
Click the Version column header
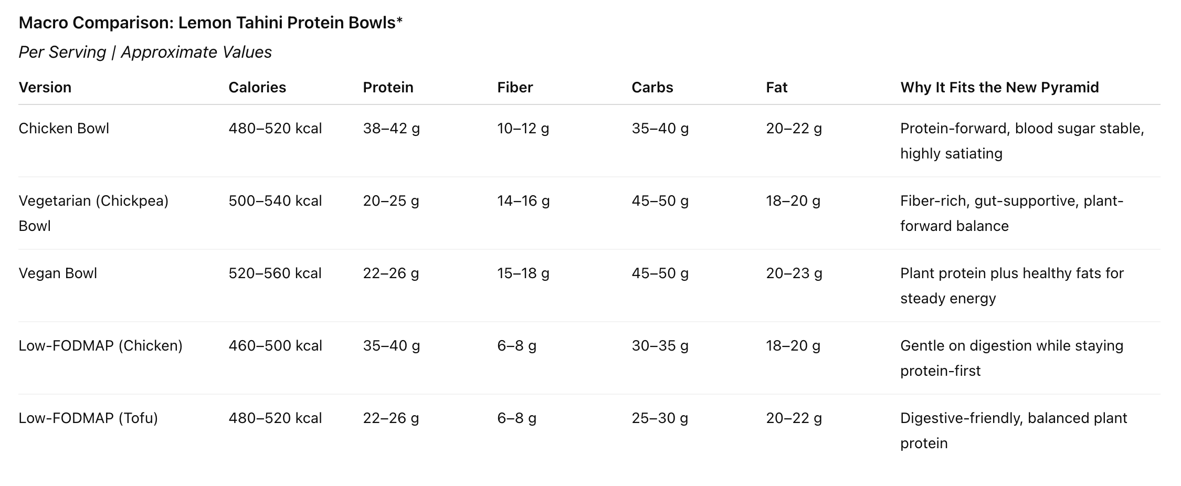(x=45, y=87)
